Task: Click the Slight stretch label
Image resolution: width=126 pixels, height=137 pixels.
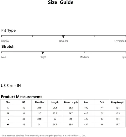Action: [x=43, y=57]
